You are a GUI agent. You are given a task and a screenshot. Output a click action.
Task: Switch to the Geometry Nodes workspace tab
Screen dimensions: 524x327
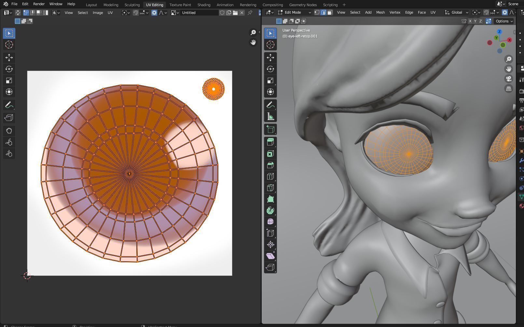click(x=303, y=5)
